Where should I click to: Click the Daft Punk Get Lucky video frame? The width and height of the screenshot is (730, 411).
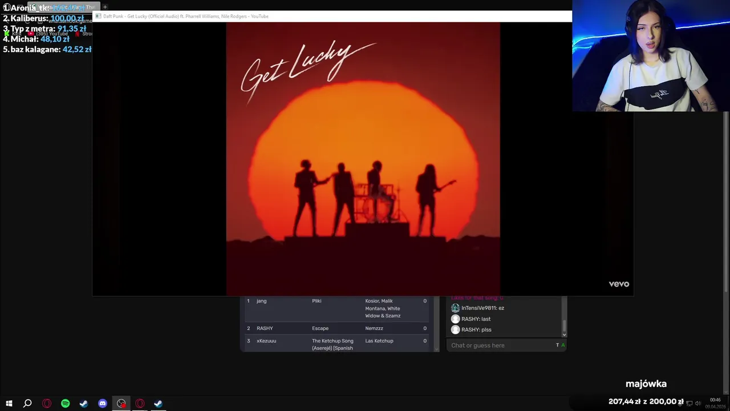[363, 159]
